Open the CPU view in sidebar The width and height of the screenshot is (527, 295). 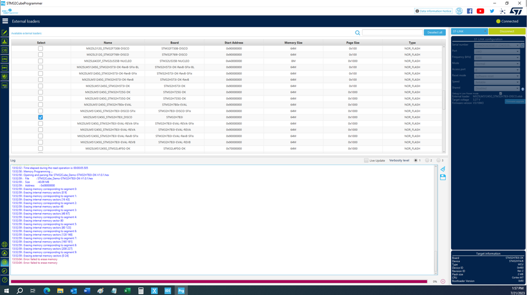[x=4, y=59]
